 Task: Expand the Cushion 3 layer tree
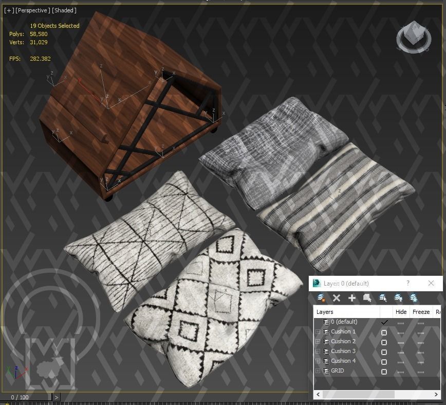318,351
